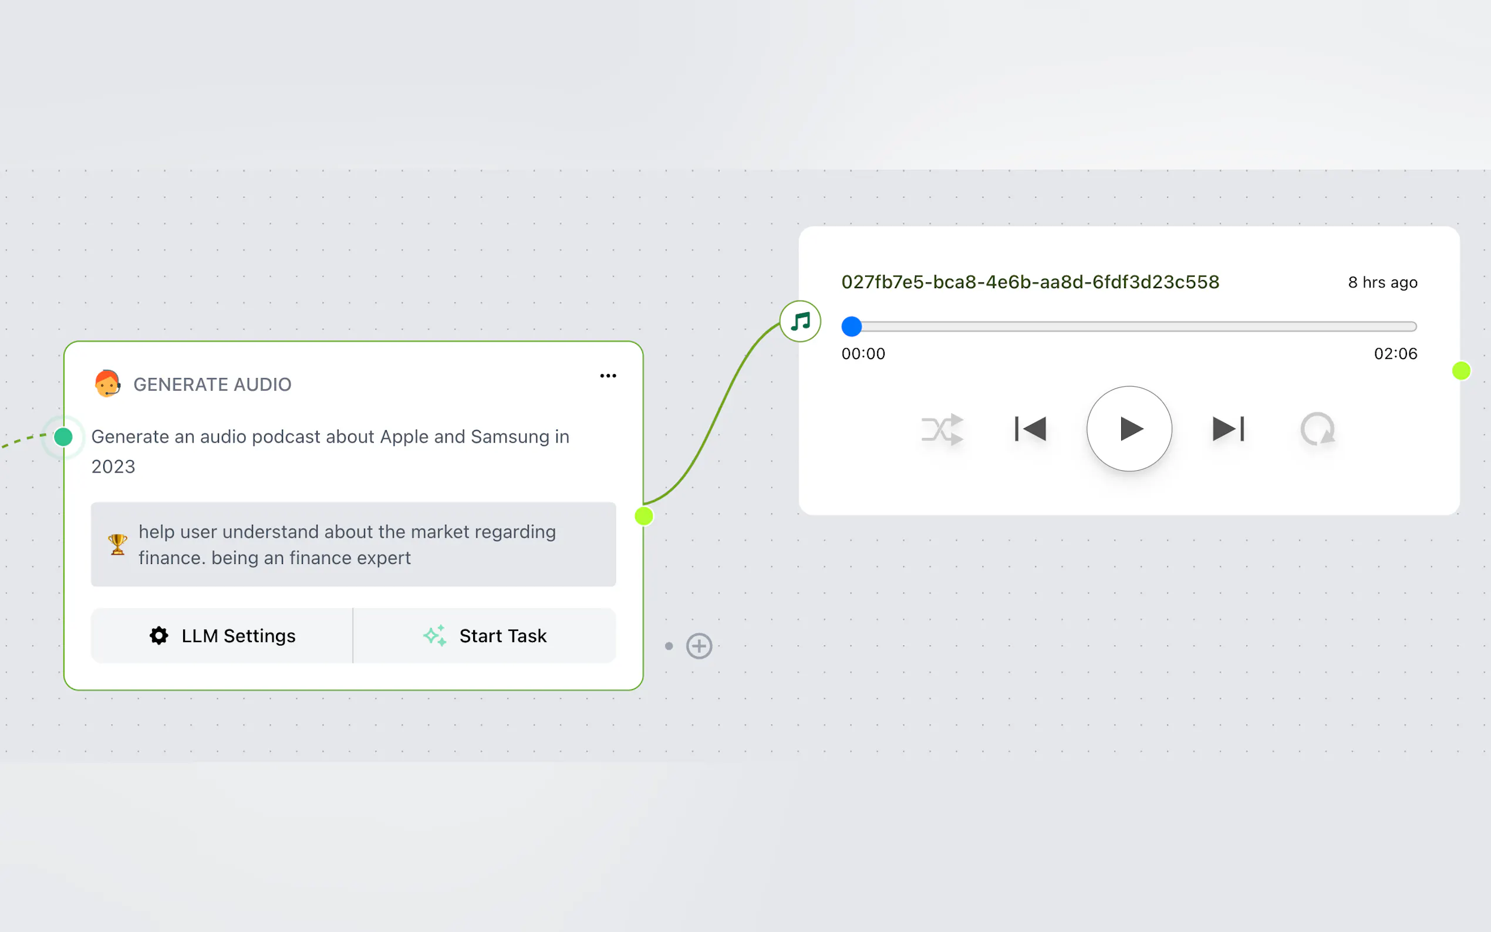Click the finance expert goal text box
This screenshot has height=932, width=1491.
pyautogui.click(x=353, y=544)
